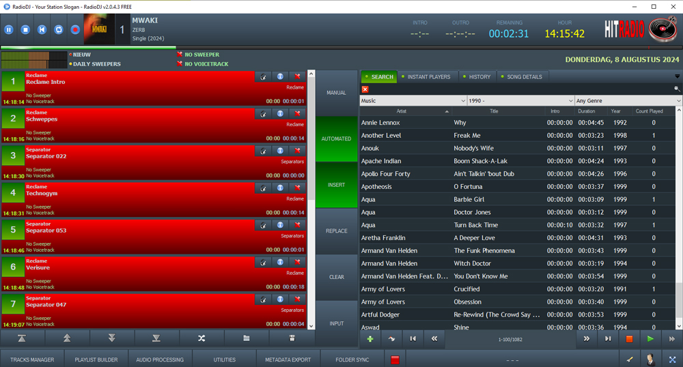Click the MWAKI album art thumbnail
The width and height of the screenshot is (683, 367).
pos(99,29)
